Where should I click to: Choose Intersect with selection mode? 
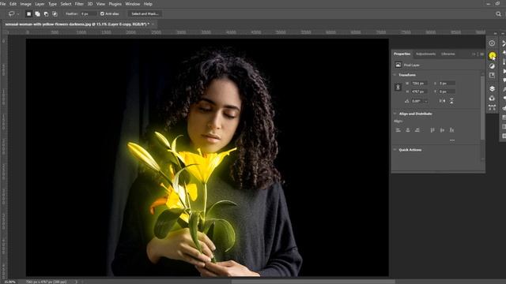pos(55,14)
